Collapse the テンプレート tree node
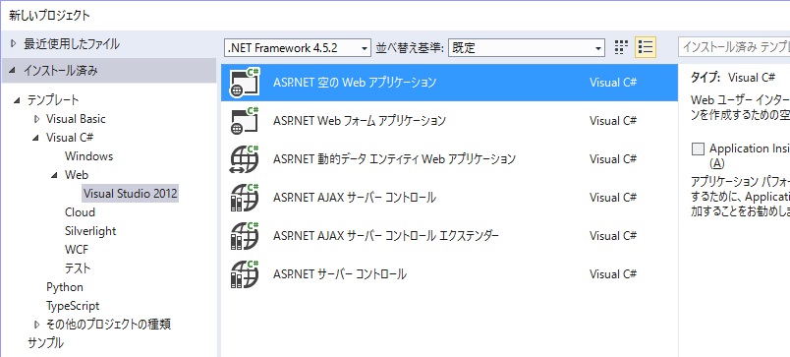Image resolution: width=790 pixels, height=357 pixels. [x=17, y=100]
